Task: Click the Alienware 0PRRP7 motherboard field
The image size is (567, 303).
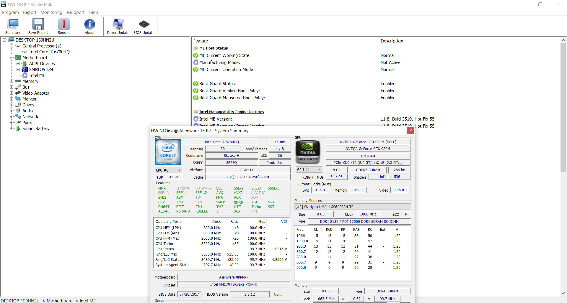Action: pyautogui.click(x=234, y=277)
